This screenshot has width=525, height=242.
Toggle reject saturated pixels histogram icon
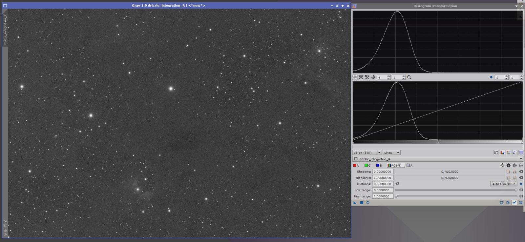496,152
